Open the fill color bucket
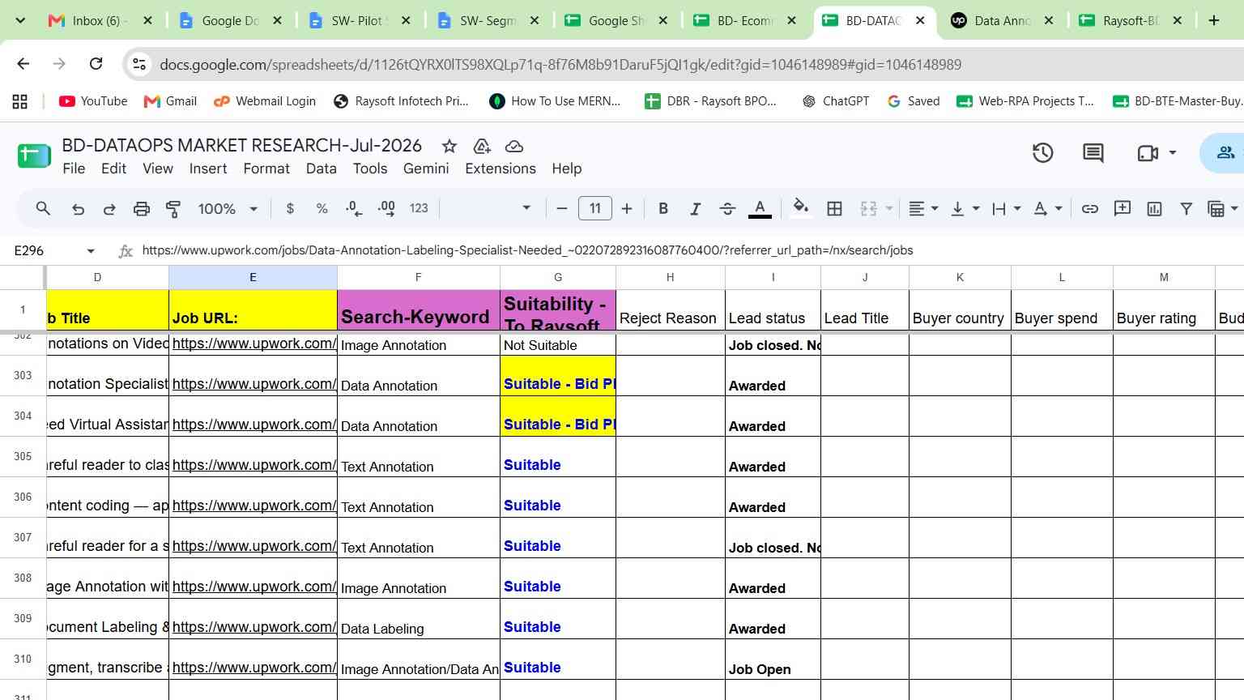This screenshot has width=1244, height=700. point(800,208)
